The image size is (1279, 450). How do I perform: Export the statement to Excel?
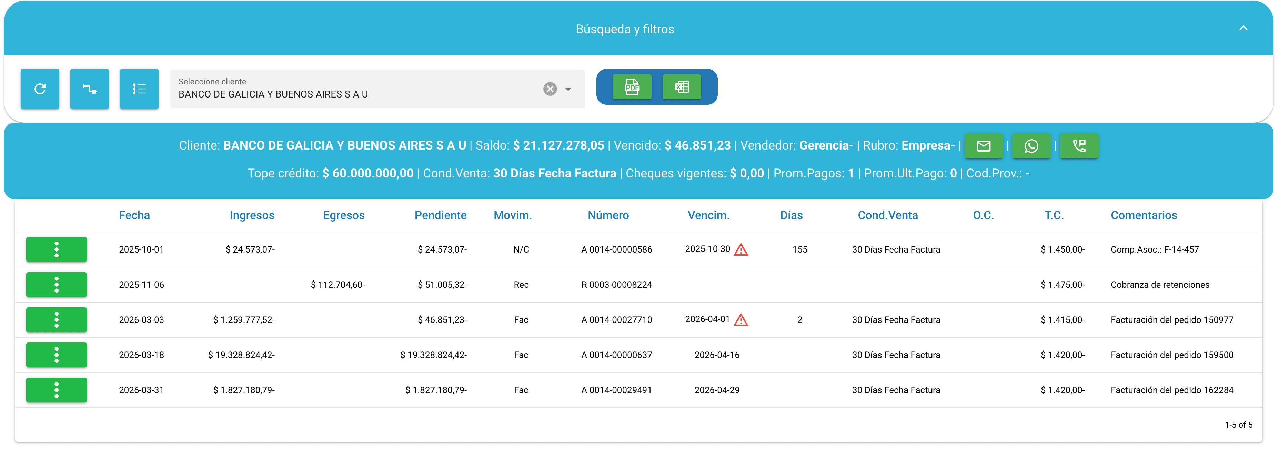tap(682, 87)
